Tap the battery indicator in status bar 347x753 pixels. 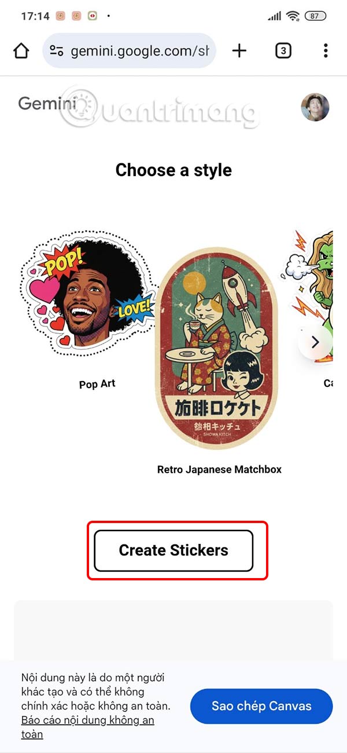(315, 16)
